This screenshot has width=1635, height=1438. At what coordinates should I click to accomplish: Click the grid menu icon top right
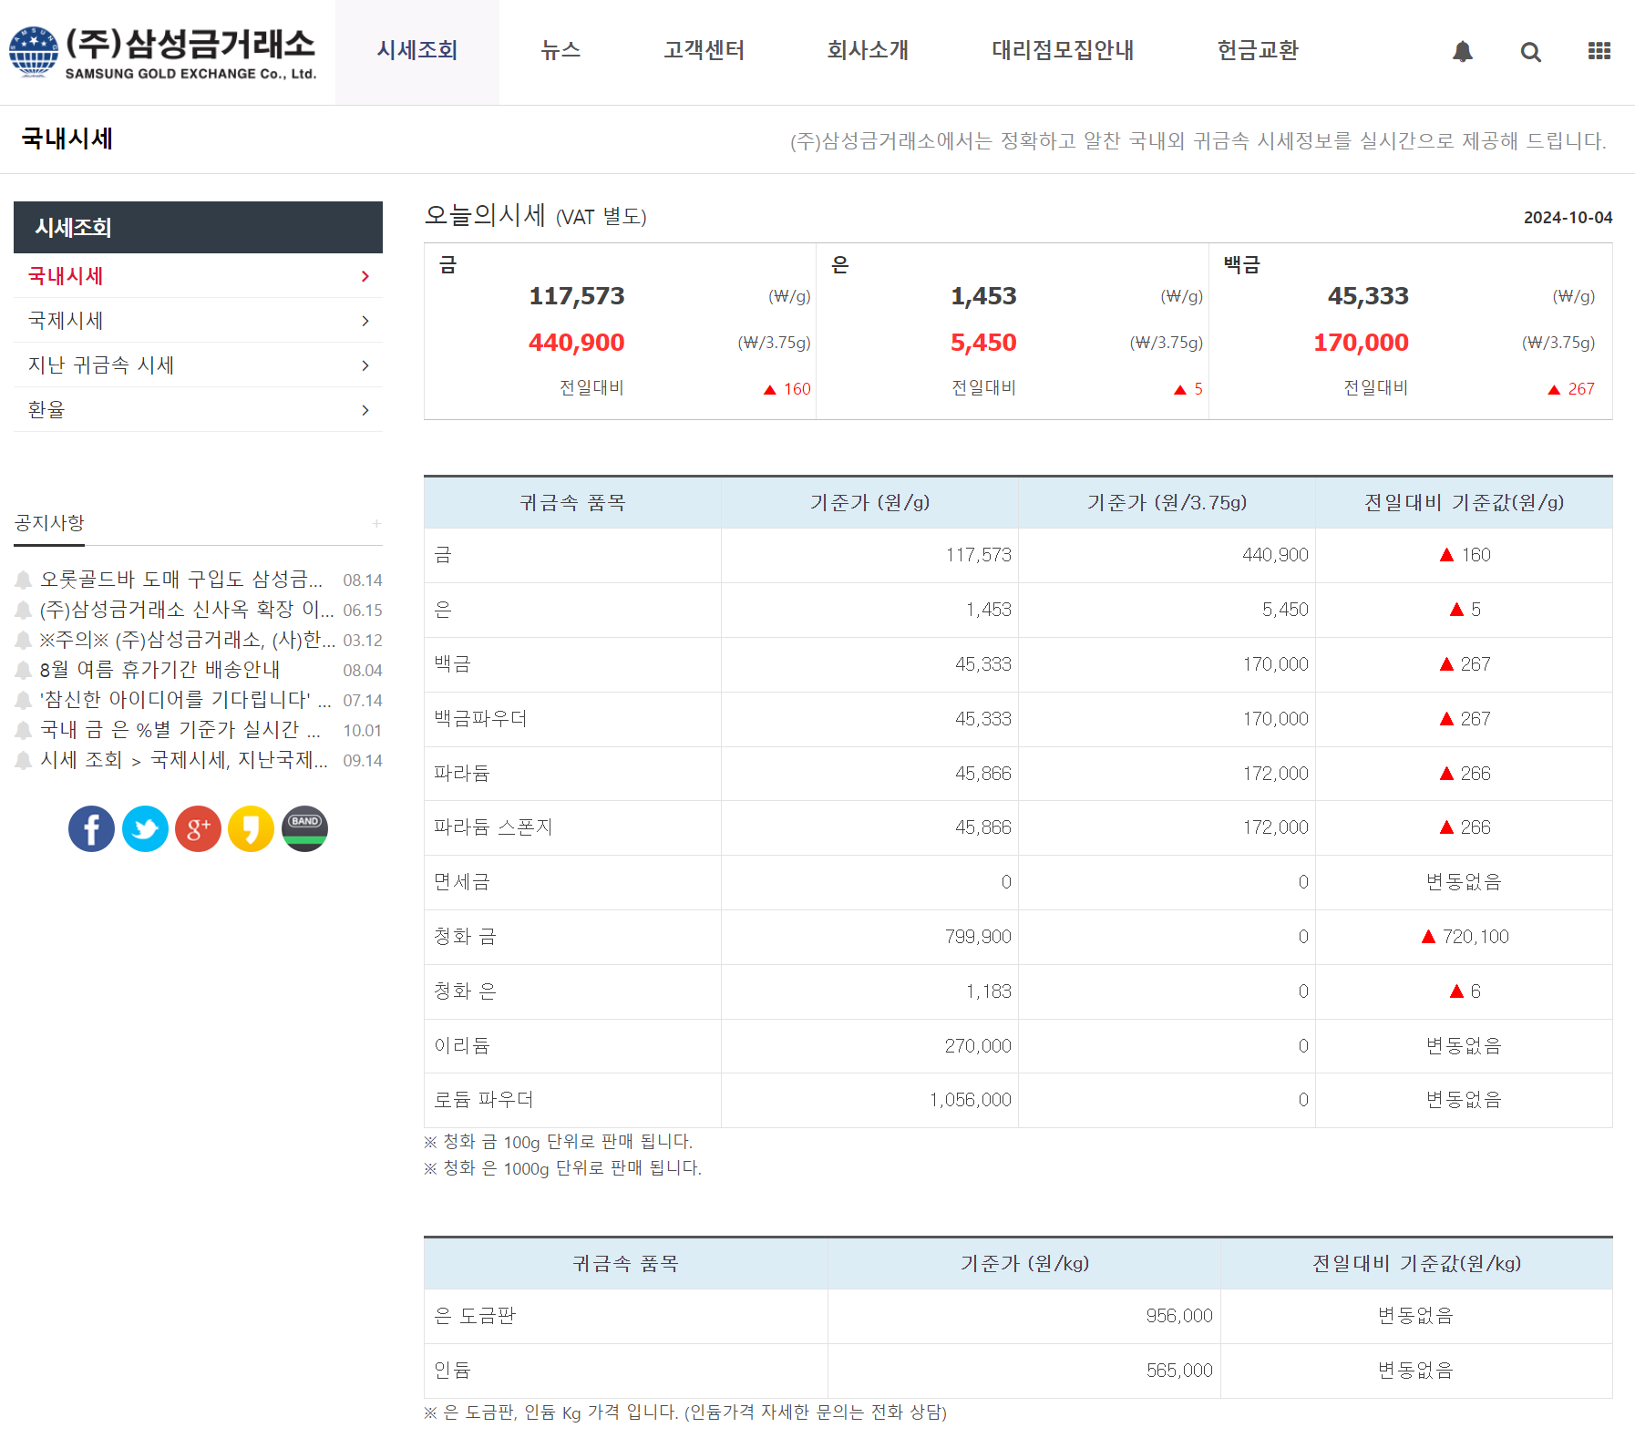pyautogui.click(x=1599, y=51)
